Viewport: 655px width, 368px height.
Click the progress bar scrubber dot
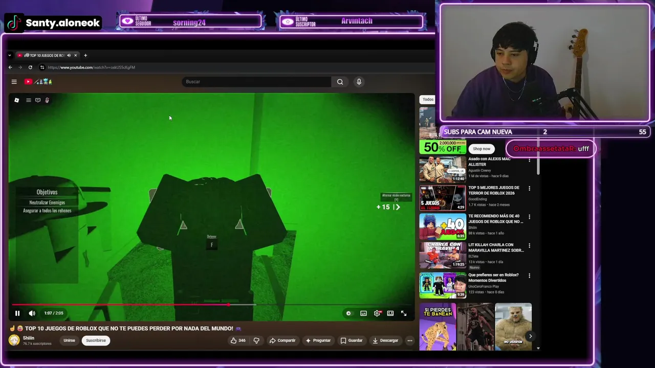[229, 305]
